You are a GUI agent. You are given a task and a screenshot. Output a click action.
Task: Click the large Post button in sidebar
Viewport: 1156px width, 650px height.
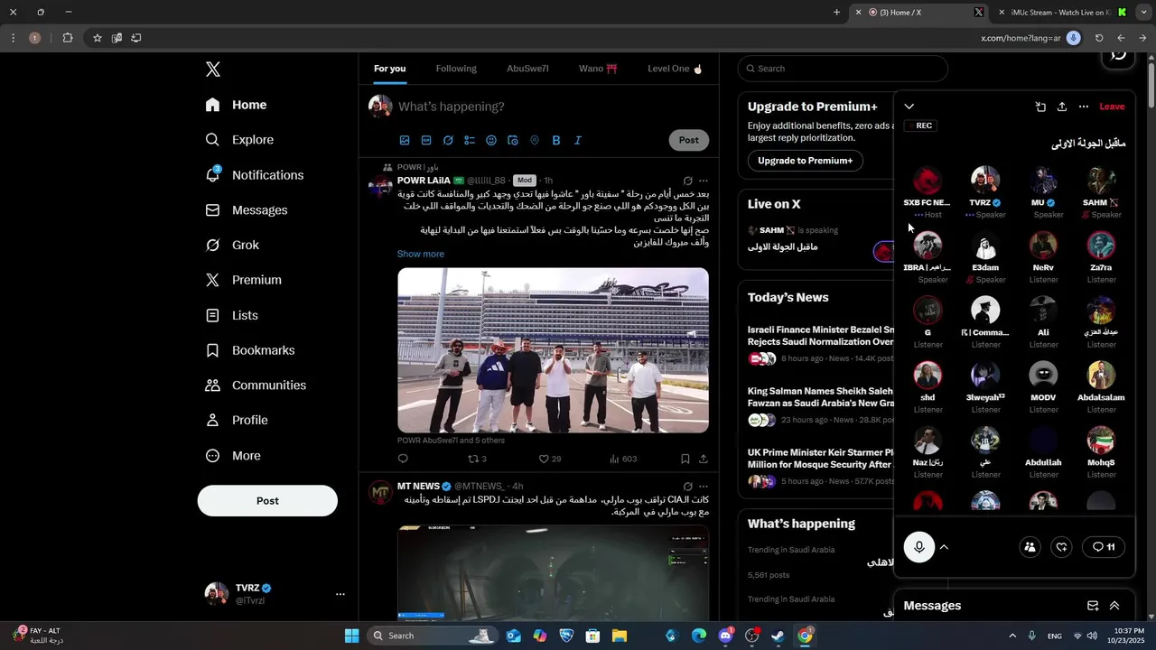tap(267, 500)
